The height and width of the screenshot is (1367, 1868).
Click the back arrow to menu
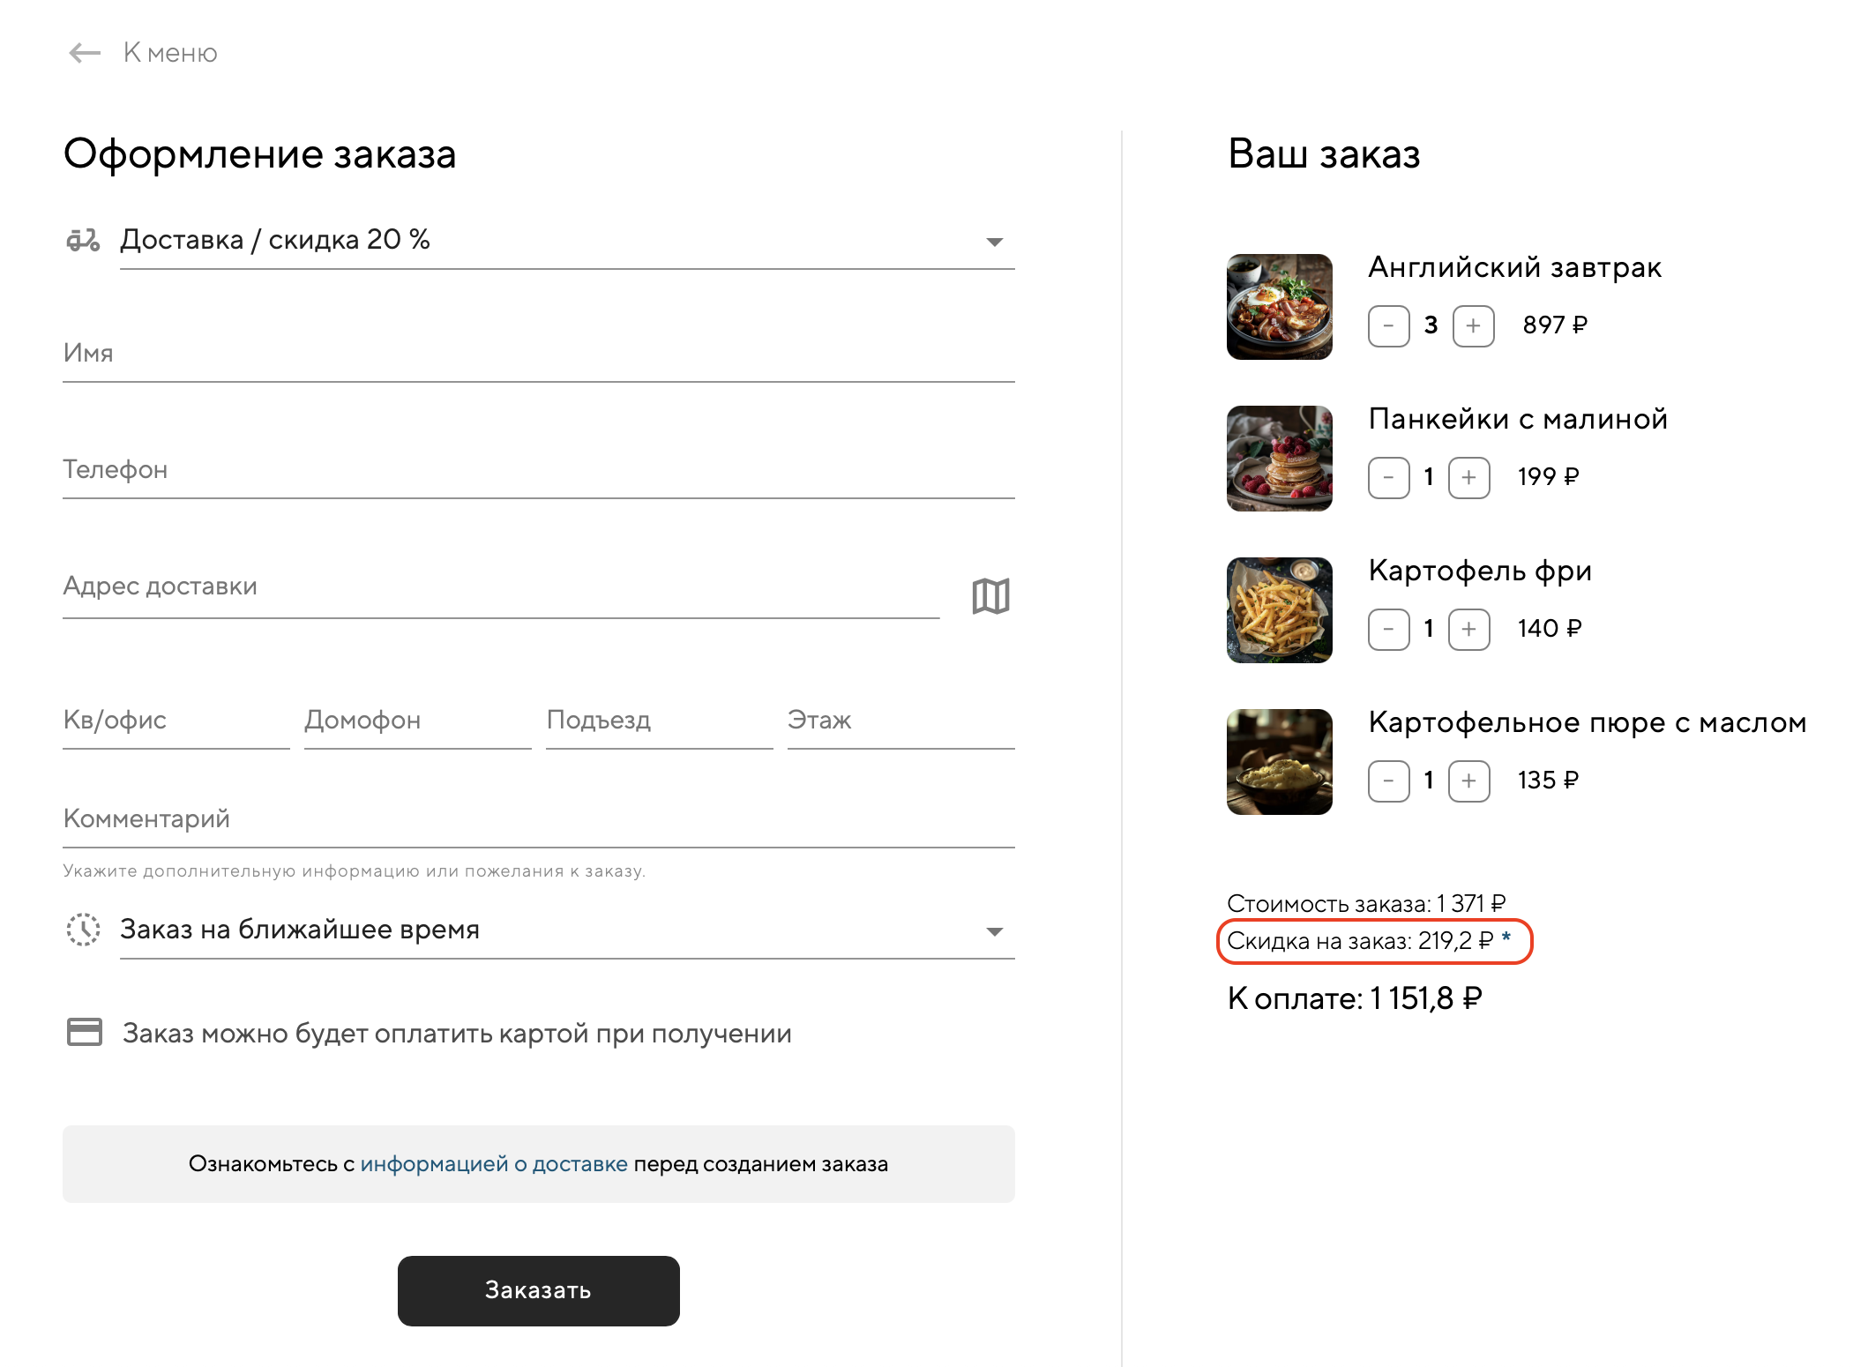pyautogui.click(x=85, y=53)
